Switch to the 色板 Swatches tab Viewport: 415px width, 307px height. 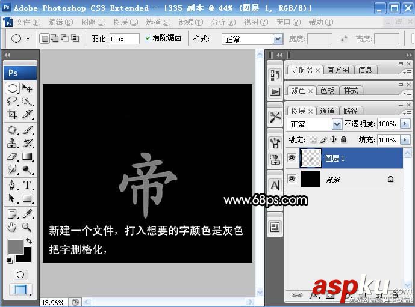pyautogui.click(x=327, y=91)
